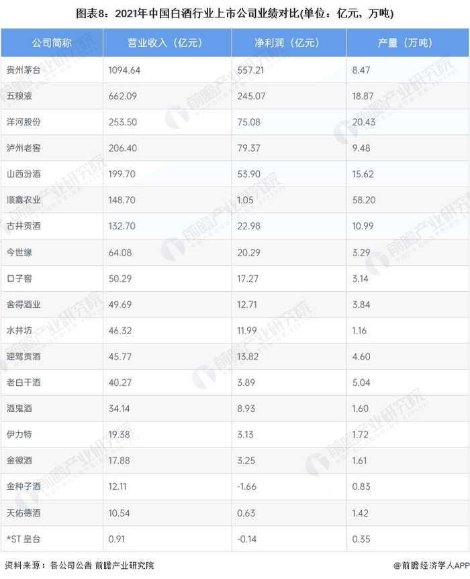This screenshot has width=470, height=579.
Task: Click the net profit value 79.37
Action: coord(248,148)
